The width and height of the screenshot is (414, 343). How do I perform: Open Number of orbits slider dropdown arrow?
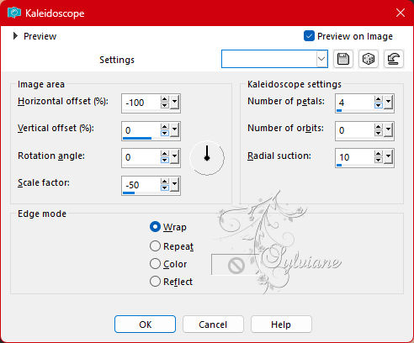pyautogui.click(x=389, y=130)
